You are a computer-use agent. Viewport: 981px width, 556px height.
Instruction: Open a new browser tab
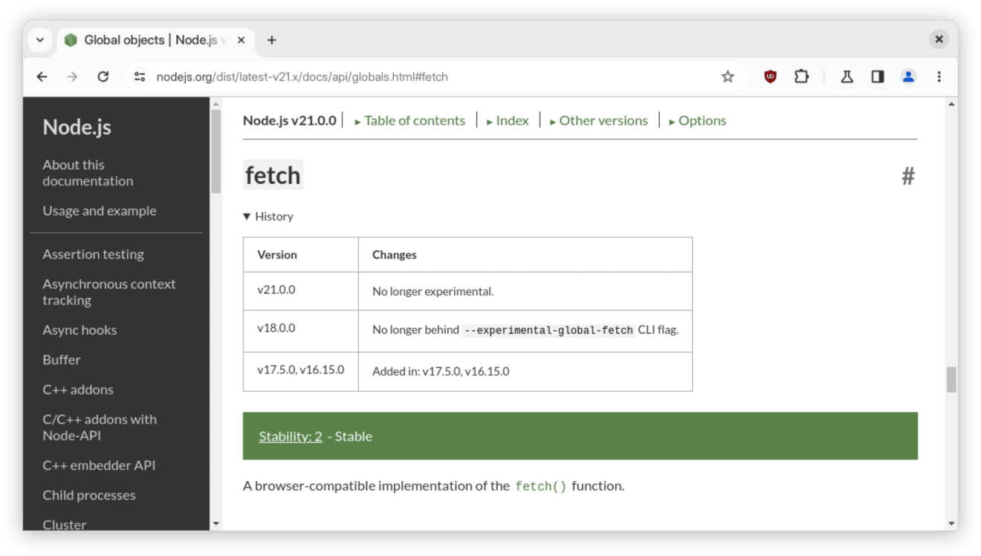[x=272, y=40]
